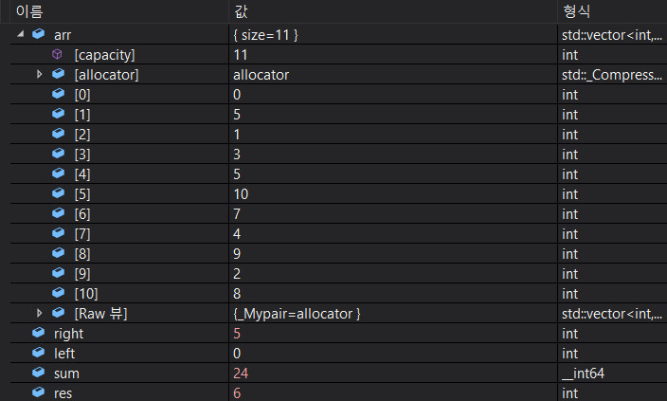
Task: Click the 형식 column header
Action: 576,10
